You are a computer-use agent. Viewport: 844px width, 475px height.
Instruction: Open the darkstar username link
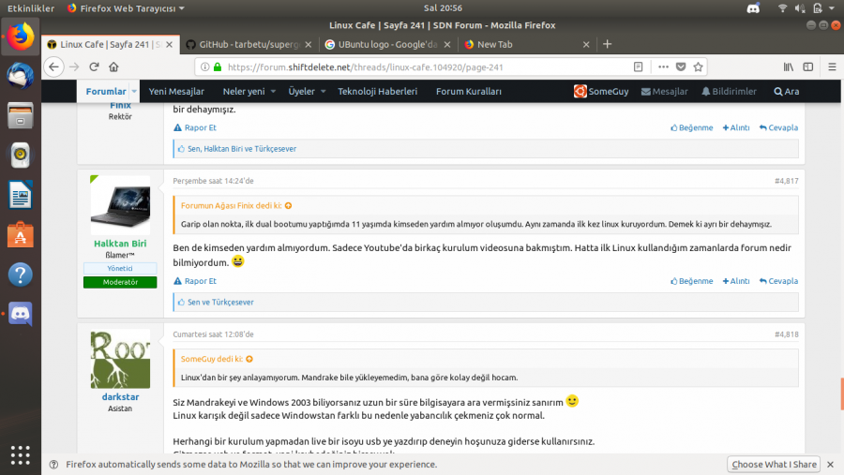(x=120, y=397)
